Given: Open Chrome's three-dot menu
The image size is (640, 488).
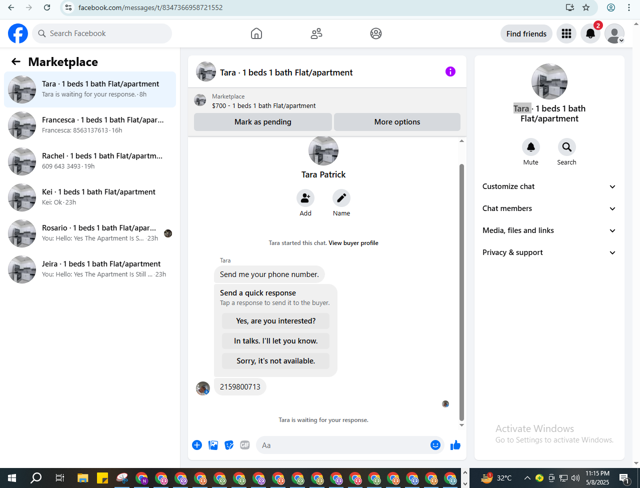Looking at the screenshot, I should click(629, 7).
